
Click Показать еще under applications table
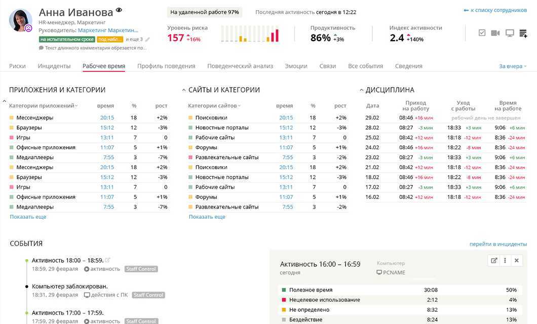(28, 217)
